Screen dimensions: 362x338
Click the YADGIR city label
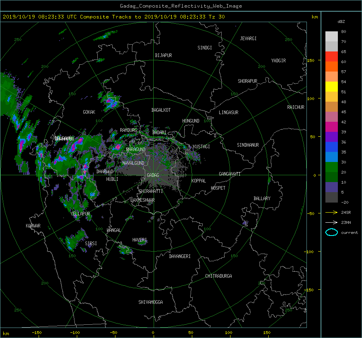[278, 61]
